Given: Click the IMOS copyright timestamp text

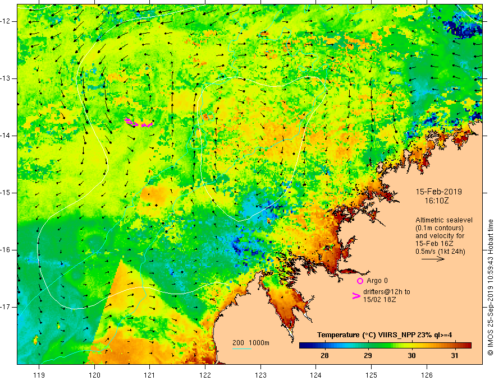Looking at the screenshot, I should (x=490, y=287).
